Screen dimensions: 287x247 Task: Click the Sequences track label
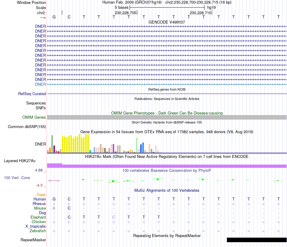(36, 103)
